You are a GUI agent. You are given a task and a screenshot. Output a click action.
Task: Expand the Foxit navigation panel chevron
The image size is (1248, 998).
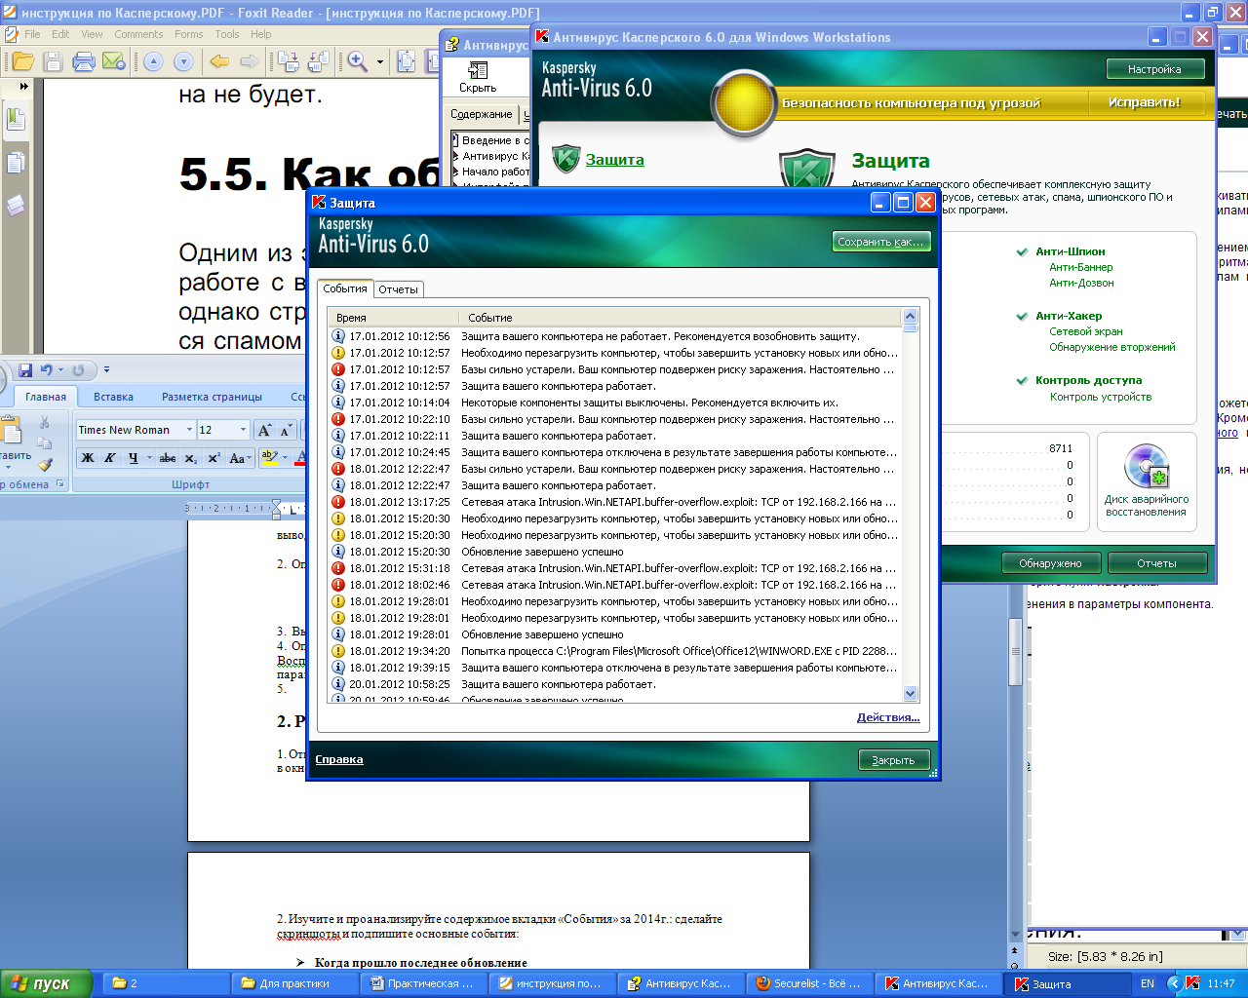coord(23,86)
